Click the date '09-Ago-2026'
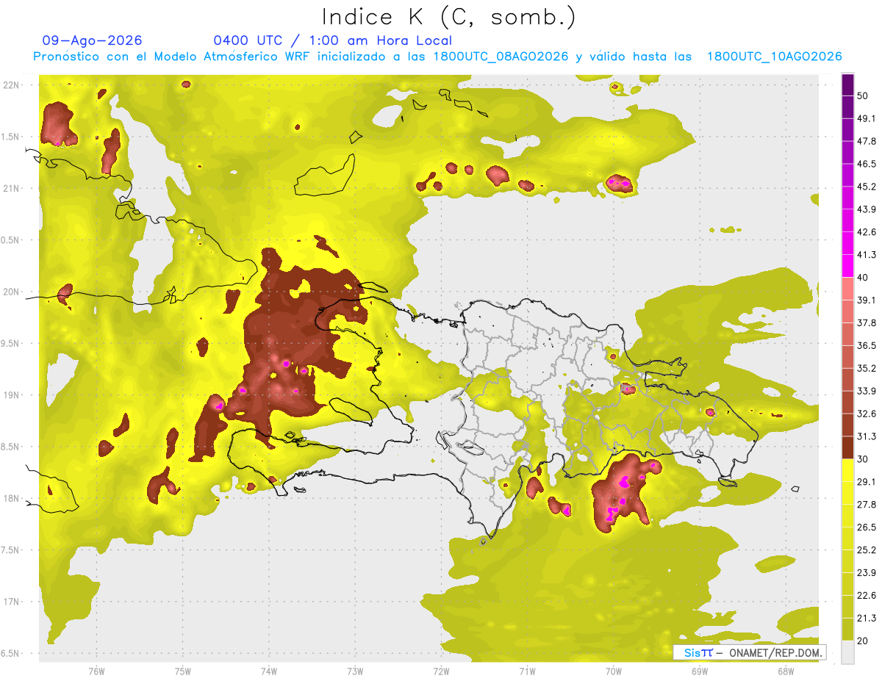The width and height of the screenshot is (882, 681). point(93,40)
